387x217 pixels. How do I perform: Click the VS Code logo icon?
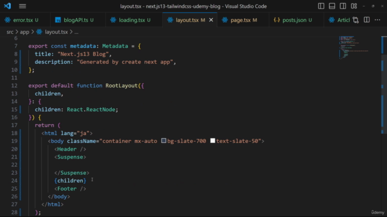coord(7,6)
